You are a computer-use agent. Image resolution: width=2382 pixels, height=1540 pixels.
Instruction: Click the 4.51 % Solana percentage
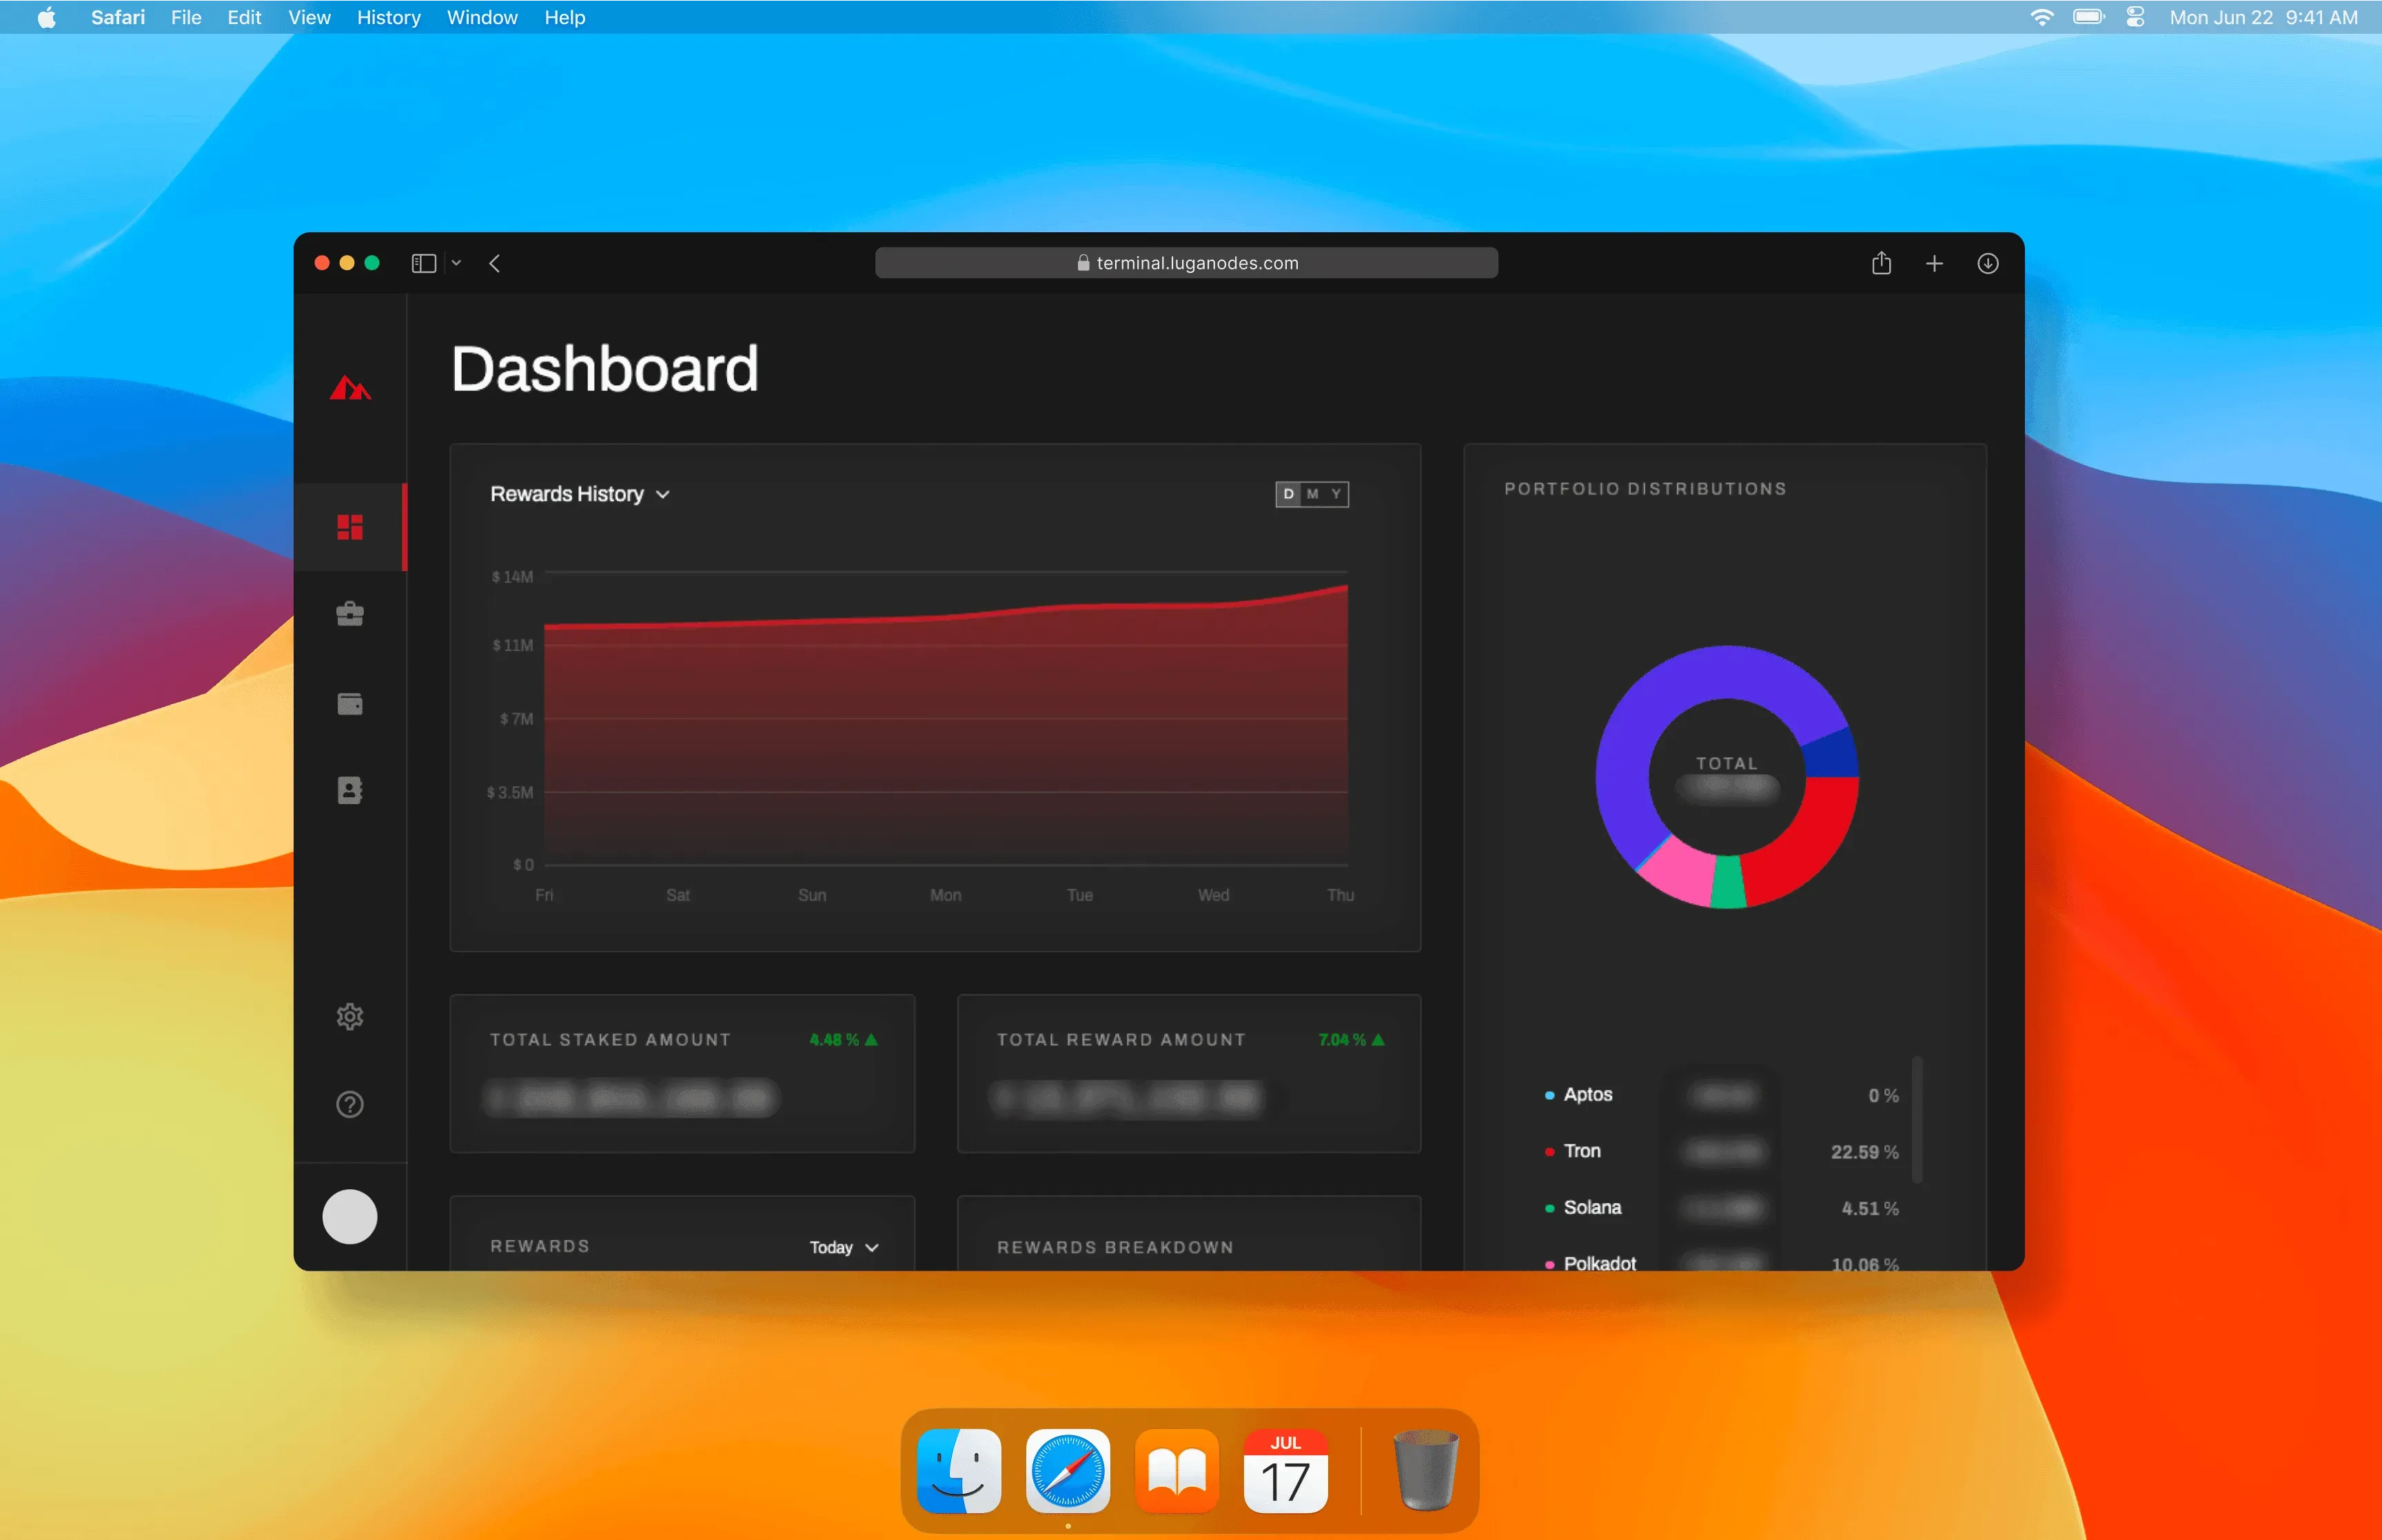click(1870, 1208)
